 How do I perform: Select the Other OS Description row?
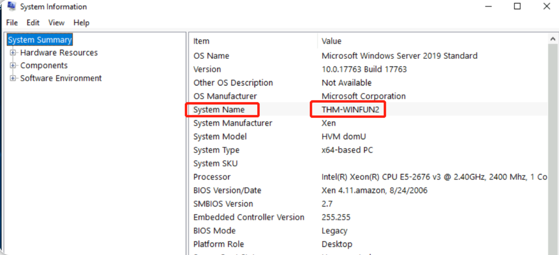pyautogui.click(x=233, y=83)
